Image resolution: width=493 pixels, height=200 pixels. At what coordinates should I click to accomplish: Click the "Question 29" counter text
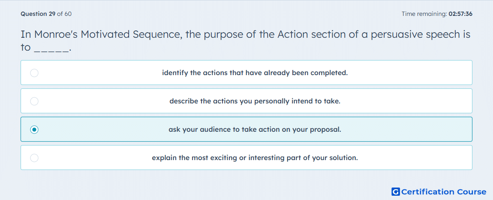coord(38,14)
